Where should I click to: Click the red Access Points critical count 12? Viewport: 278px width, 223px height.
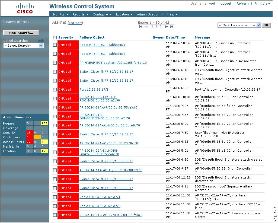tap(30, 142)
